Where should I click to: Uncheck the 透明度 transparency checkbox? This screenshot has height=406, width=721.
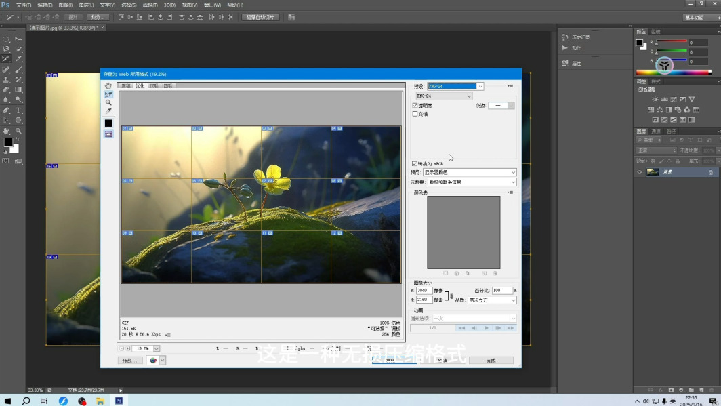point(415,106)
